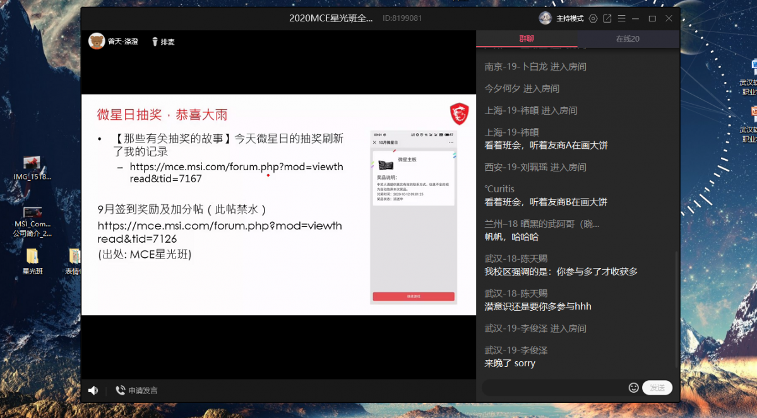Mute the room speaker volume icon
The width and height of the screenshot is (757, 418).
pyautogui.click(x=93, y=390)
